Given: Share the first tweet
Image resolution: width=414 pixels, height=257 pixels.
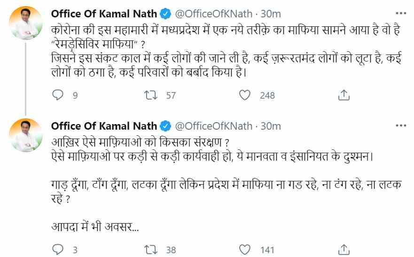Looking at the screenshot, I should tap(344, 95).
